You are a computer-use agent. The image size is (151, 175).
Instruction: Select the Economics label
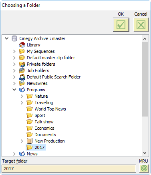[x=44, y=128]
